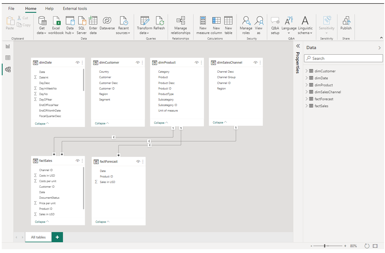Collapse the Data pane

pos(379,48)
